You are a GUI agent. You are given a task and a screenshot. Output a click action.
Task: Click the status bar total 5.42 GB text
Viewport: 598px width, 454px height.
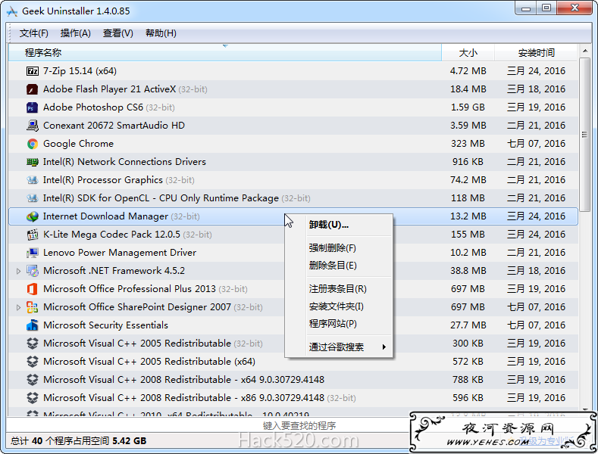pyautogui.click(x=130, y=441)
